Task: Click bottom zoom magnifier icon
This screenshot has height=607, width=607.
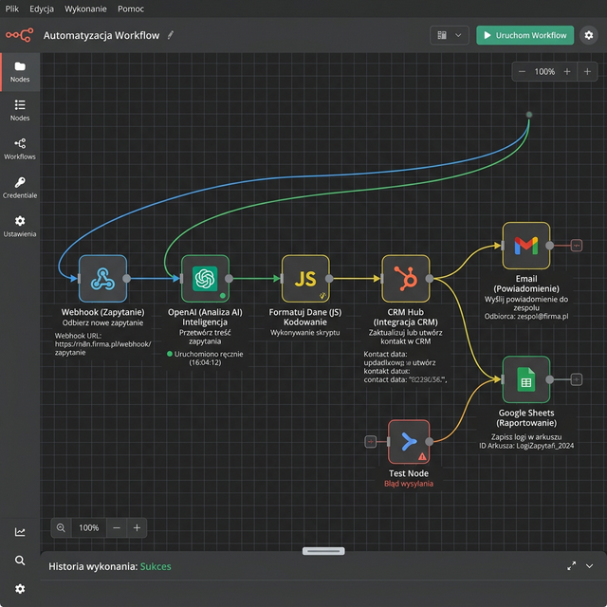Action: tap(61, 527)
